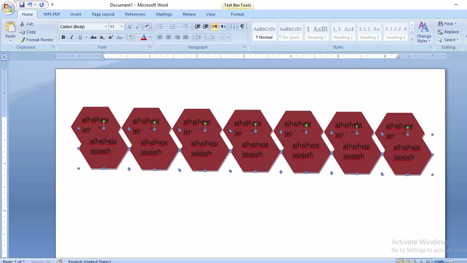Apply text highlight color

pos(132,37)
